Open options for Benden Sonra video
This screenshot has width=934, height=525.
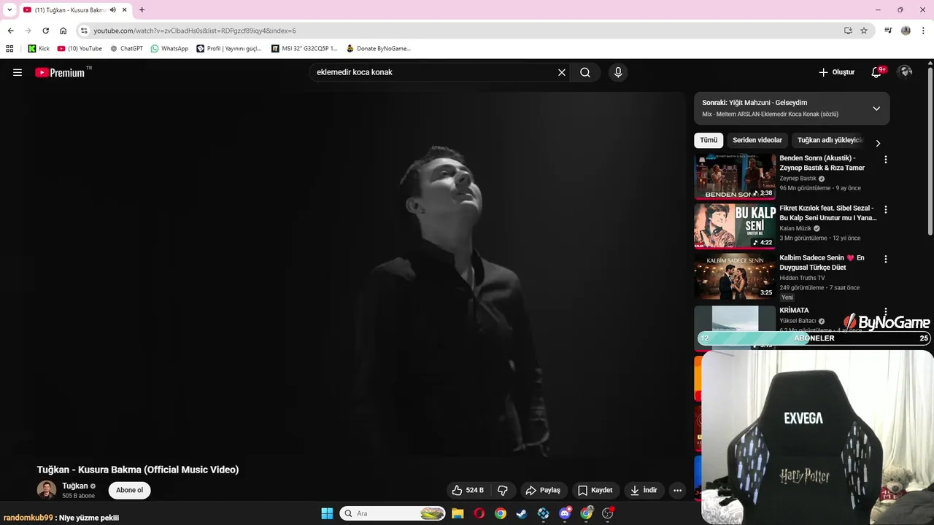coord(886,160)
